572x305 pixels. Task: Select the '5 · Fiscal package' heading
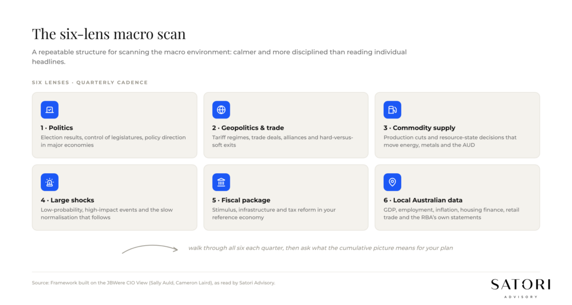pyautogui.click(x=241, y=200)
